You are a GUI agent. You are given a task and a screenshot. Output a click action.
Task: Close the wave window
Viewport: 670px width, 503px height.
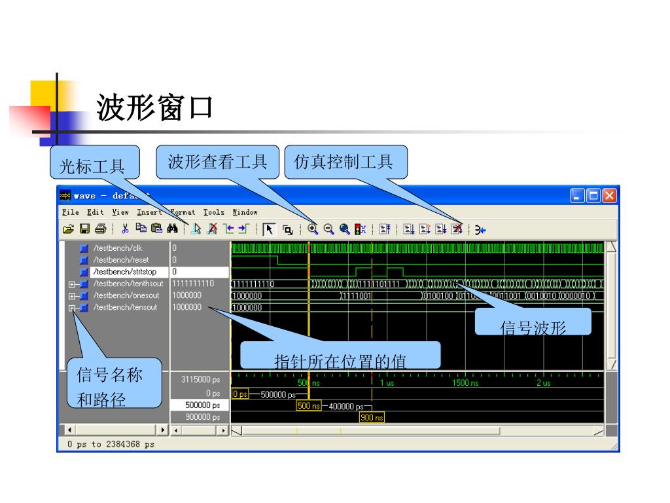coord(609,196)
